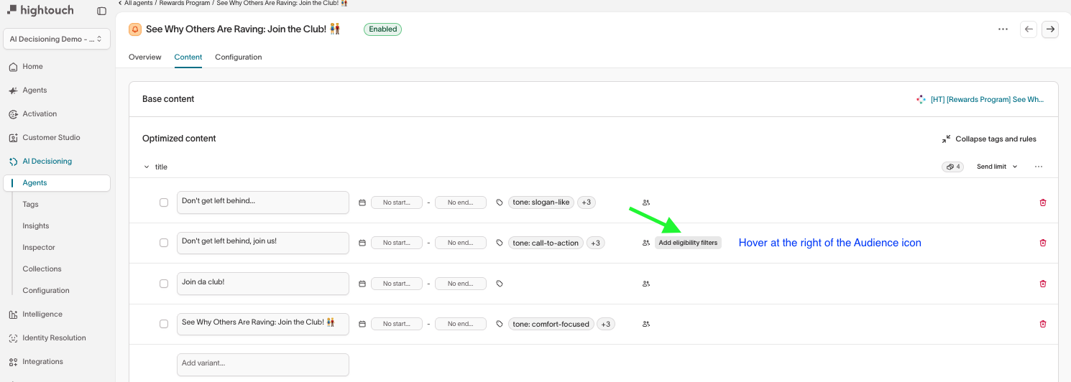Expand +3 tags next to call-to-action
Image resolution: width=1071 pixels, height=382 pixels.
(596, 243)
